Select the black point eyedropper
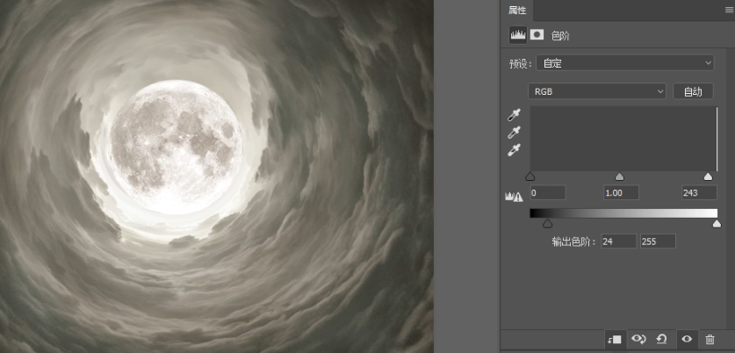The width and height of the screenshot is (735, 353). tap(515, 116)
